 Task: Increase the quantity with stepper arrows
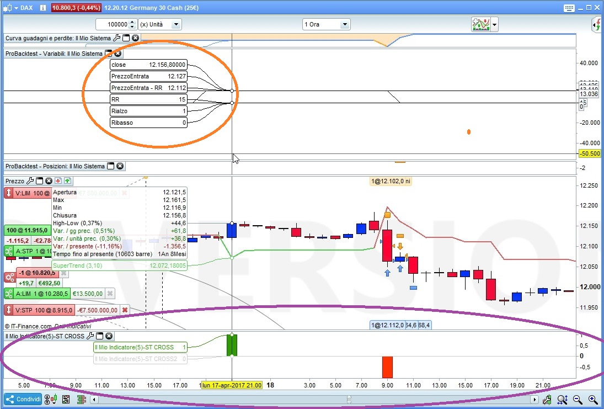coord(132,22)
